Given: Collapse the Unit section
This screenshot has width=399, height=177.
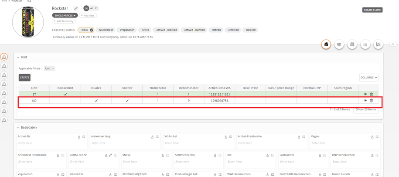Looking at the screenshot, I should pyautogui.click(x=18, y=57).
